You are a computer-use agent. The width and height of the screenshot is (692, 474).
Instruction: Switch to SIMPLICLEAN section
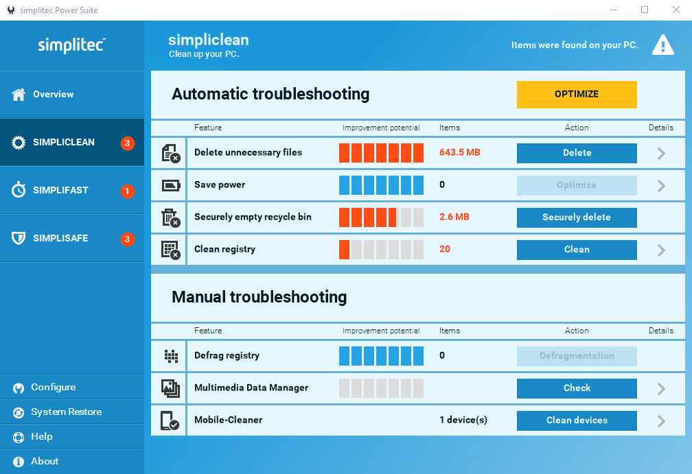(x=72, y=143)
